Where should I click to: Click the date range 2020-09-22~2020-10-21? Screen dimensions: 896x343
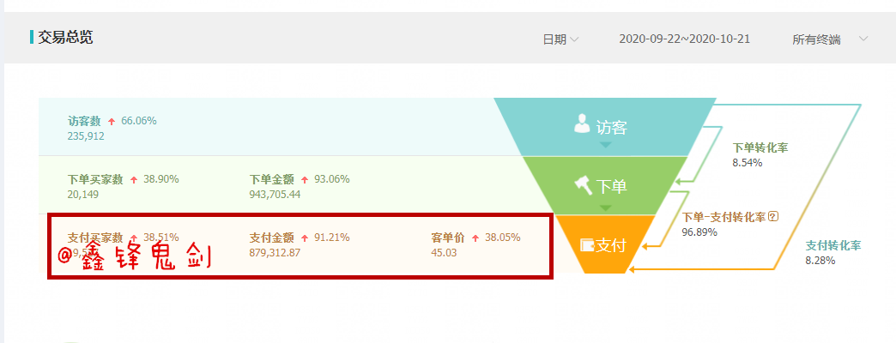pos(684,39)
